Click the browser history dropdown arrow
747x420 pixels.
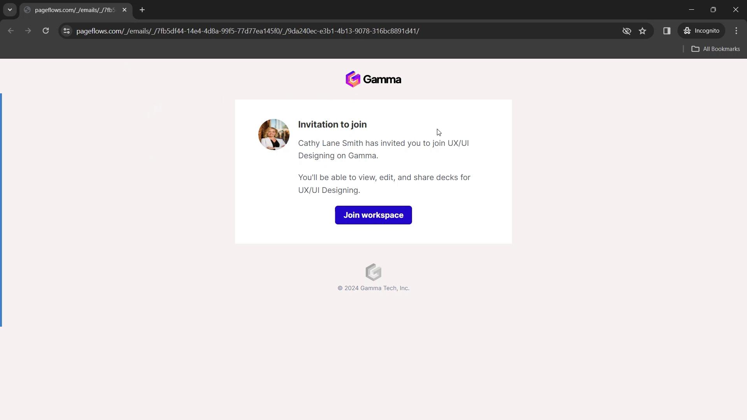(x=9, y=9)
